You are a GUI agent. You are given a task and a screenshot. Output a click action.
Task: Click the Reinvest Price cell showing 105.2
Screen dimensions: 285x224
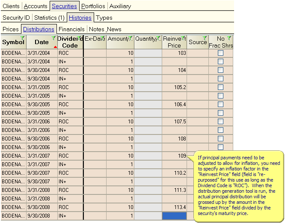click(x=174, y=87)
